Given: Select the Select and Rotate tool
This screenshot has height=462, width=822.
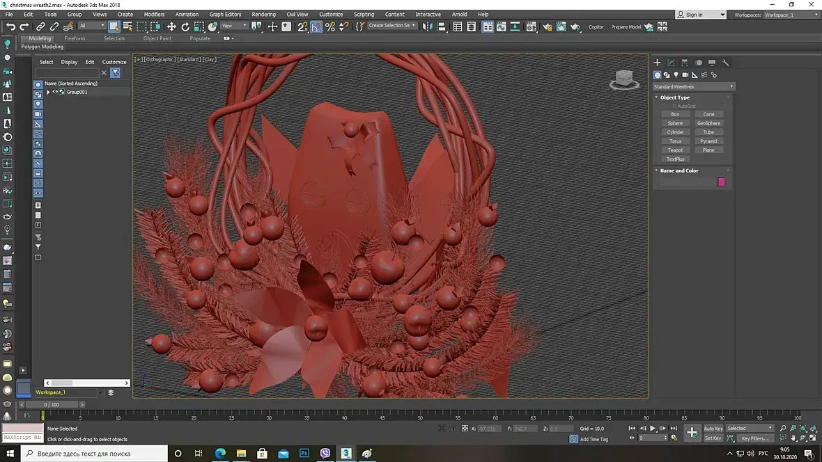Looking at the screenshot, I should pos(185,26).
